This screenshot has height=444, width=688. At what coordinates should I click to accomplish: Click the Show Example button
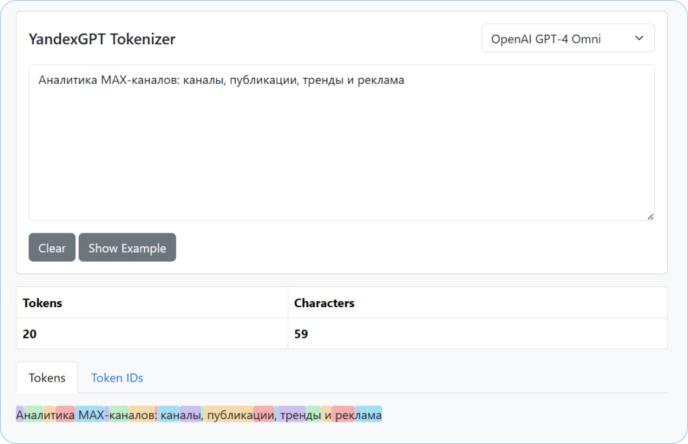[x=127, y=247]
